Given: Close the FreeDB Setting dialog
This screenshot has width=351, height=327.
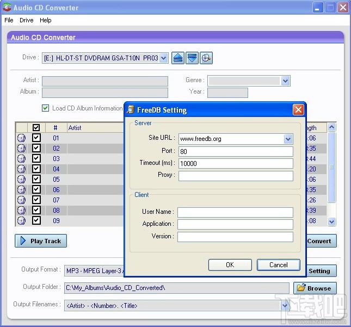Looking at the screenshot, I should coord(298,110).
